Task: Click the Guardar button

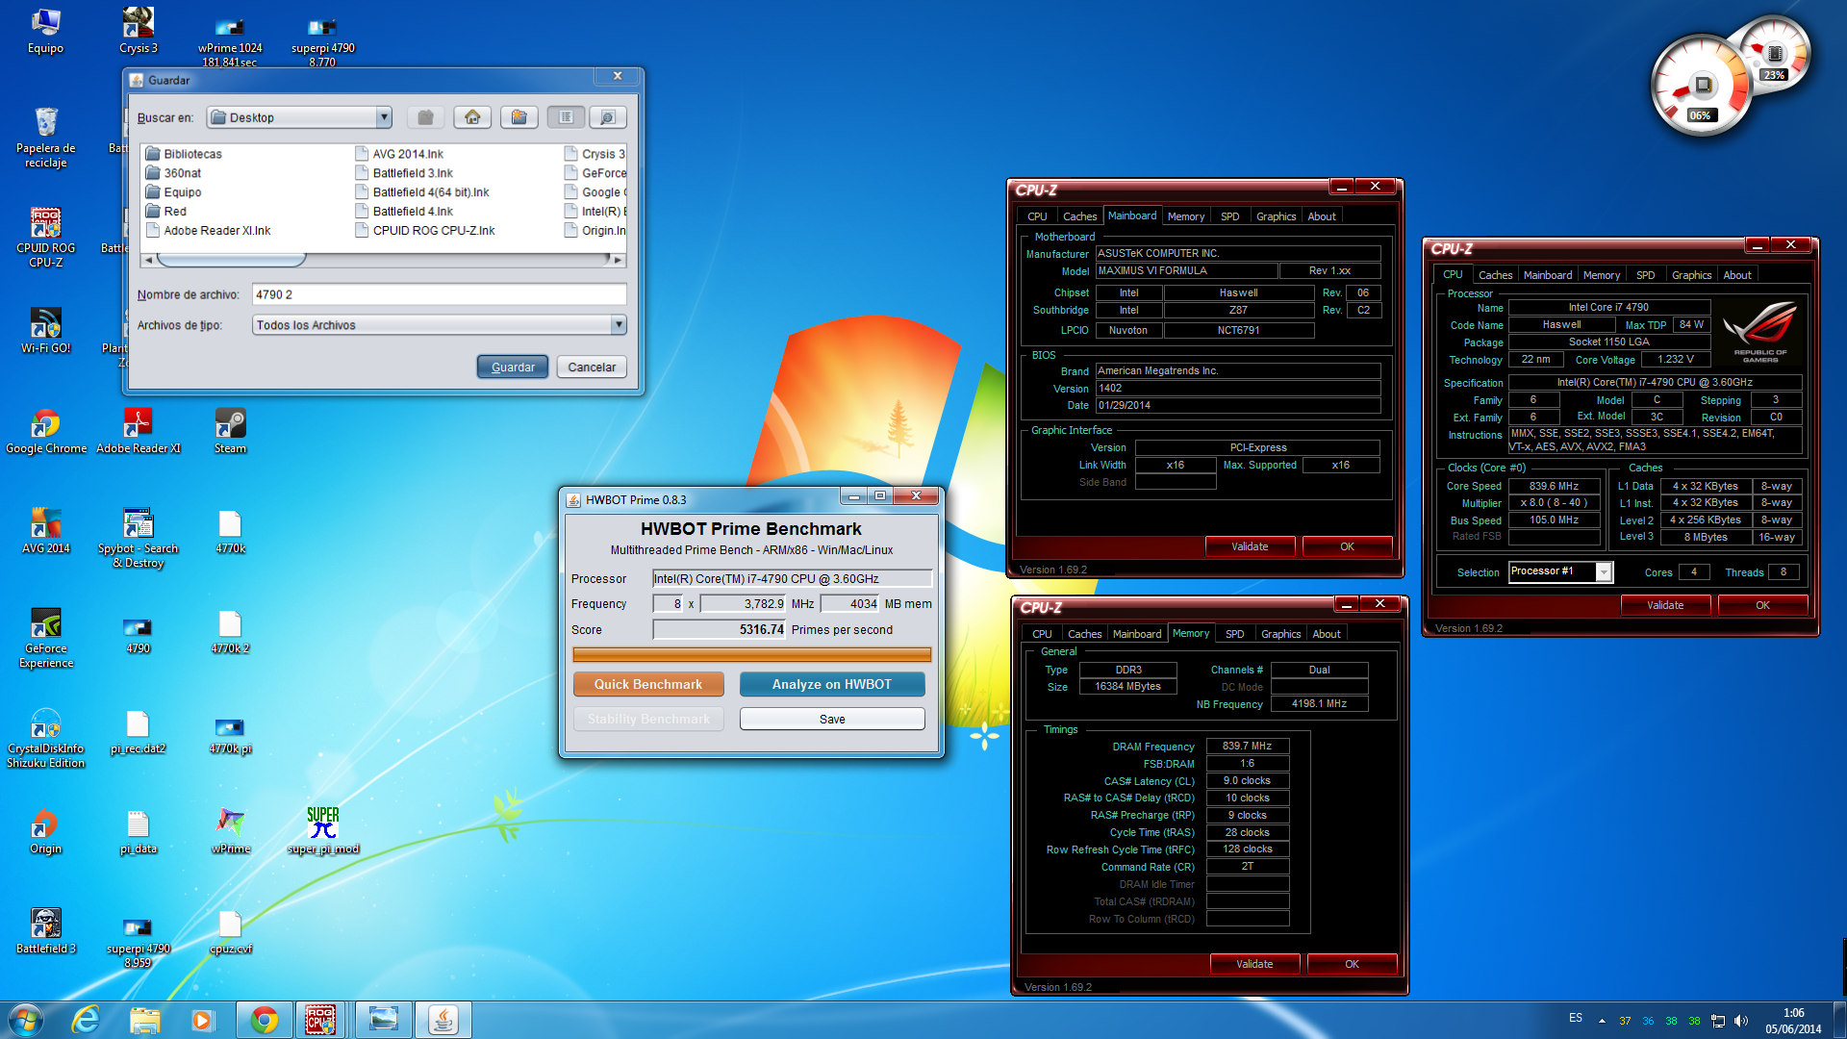Action: pyautogui.click(x=513, y=367)
